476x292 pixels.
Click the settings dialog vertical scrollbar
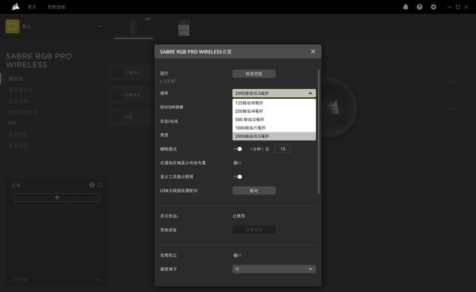pos(318,131)
